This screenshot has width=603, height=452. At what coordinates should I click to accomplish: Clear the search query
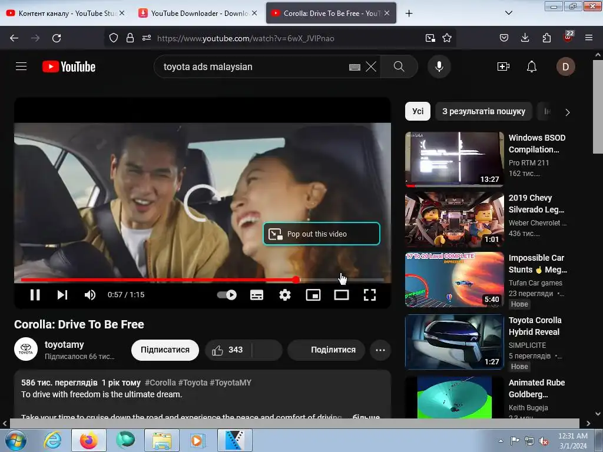click(x=371, y=67)
